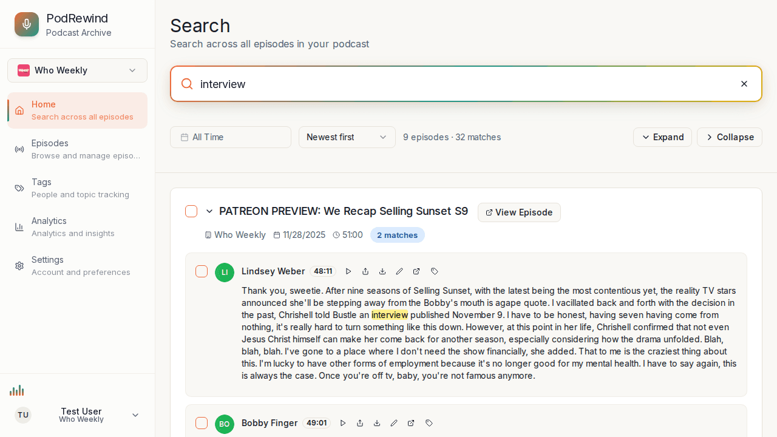Share the Lindsey Weber segment
Viewport: 777px width, 437px height.
[365, 271]
